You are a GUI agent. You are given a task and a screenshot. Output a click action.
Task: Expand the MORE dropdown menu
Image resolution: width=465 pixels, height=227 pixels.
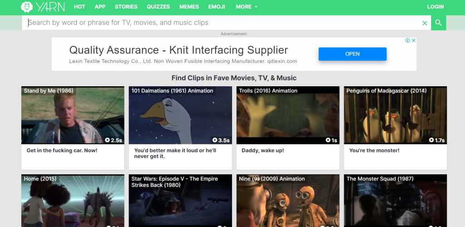[247, 7]
